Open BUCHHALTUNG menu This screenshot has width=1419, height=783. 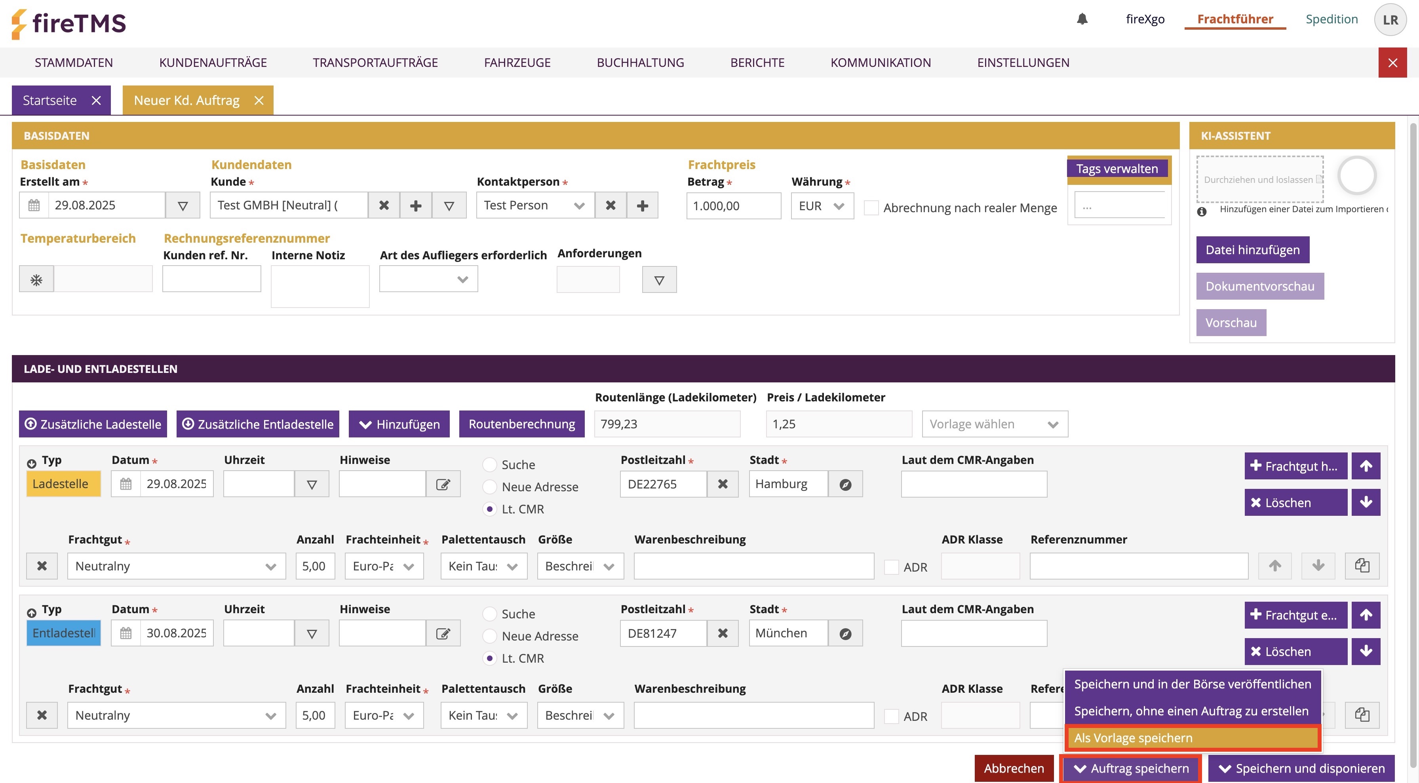640,63
